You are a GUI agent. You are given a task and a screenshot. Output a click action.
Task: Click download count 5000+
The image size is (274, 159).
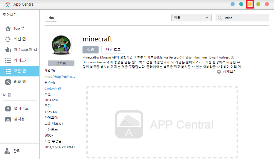49,135
